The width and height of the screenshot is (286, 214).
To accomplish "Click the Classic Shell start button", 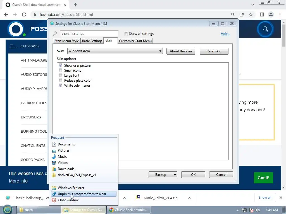I will [x=7, y=210].
